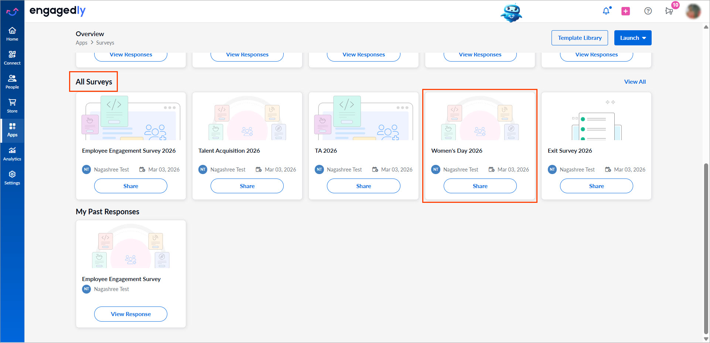Click the page vertical scrollbar thumb

[706, 248]
